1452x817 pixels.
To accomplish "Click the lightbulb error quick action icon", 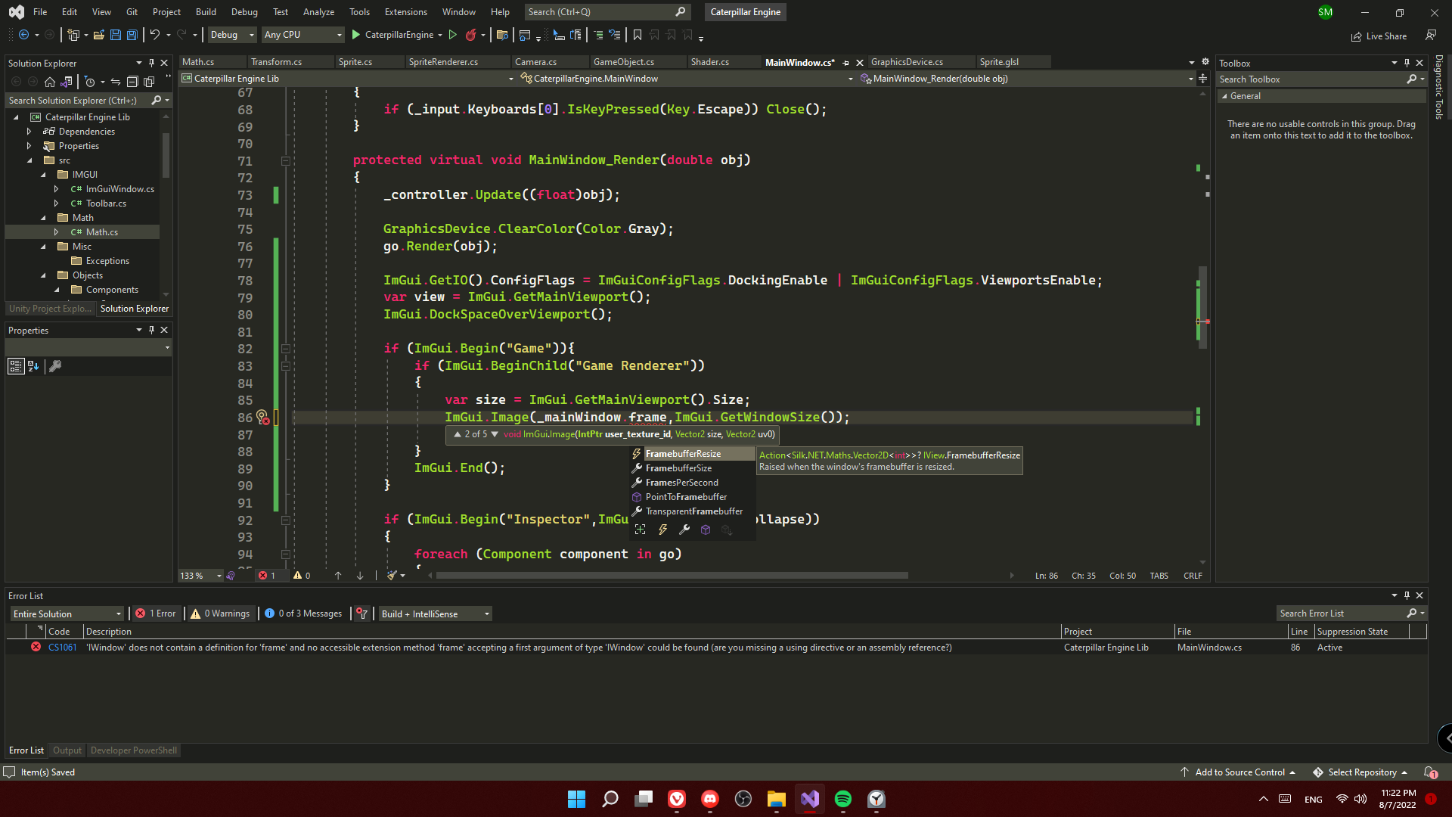I will pos(262,417).
